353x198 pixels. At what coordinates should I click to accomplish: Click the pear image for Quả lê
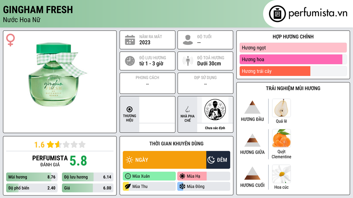point(281,108)
